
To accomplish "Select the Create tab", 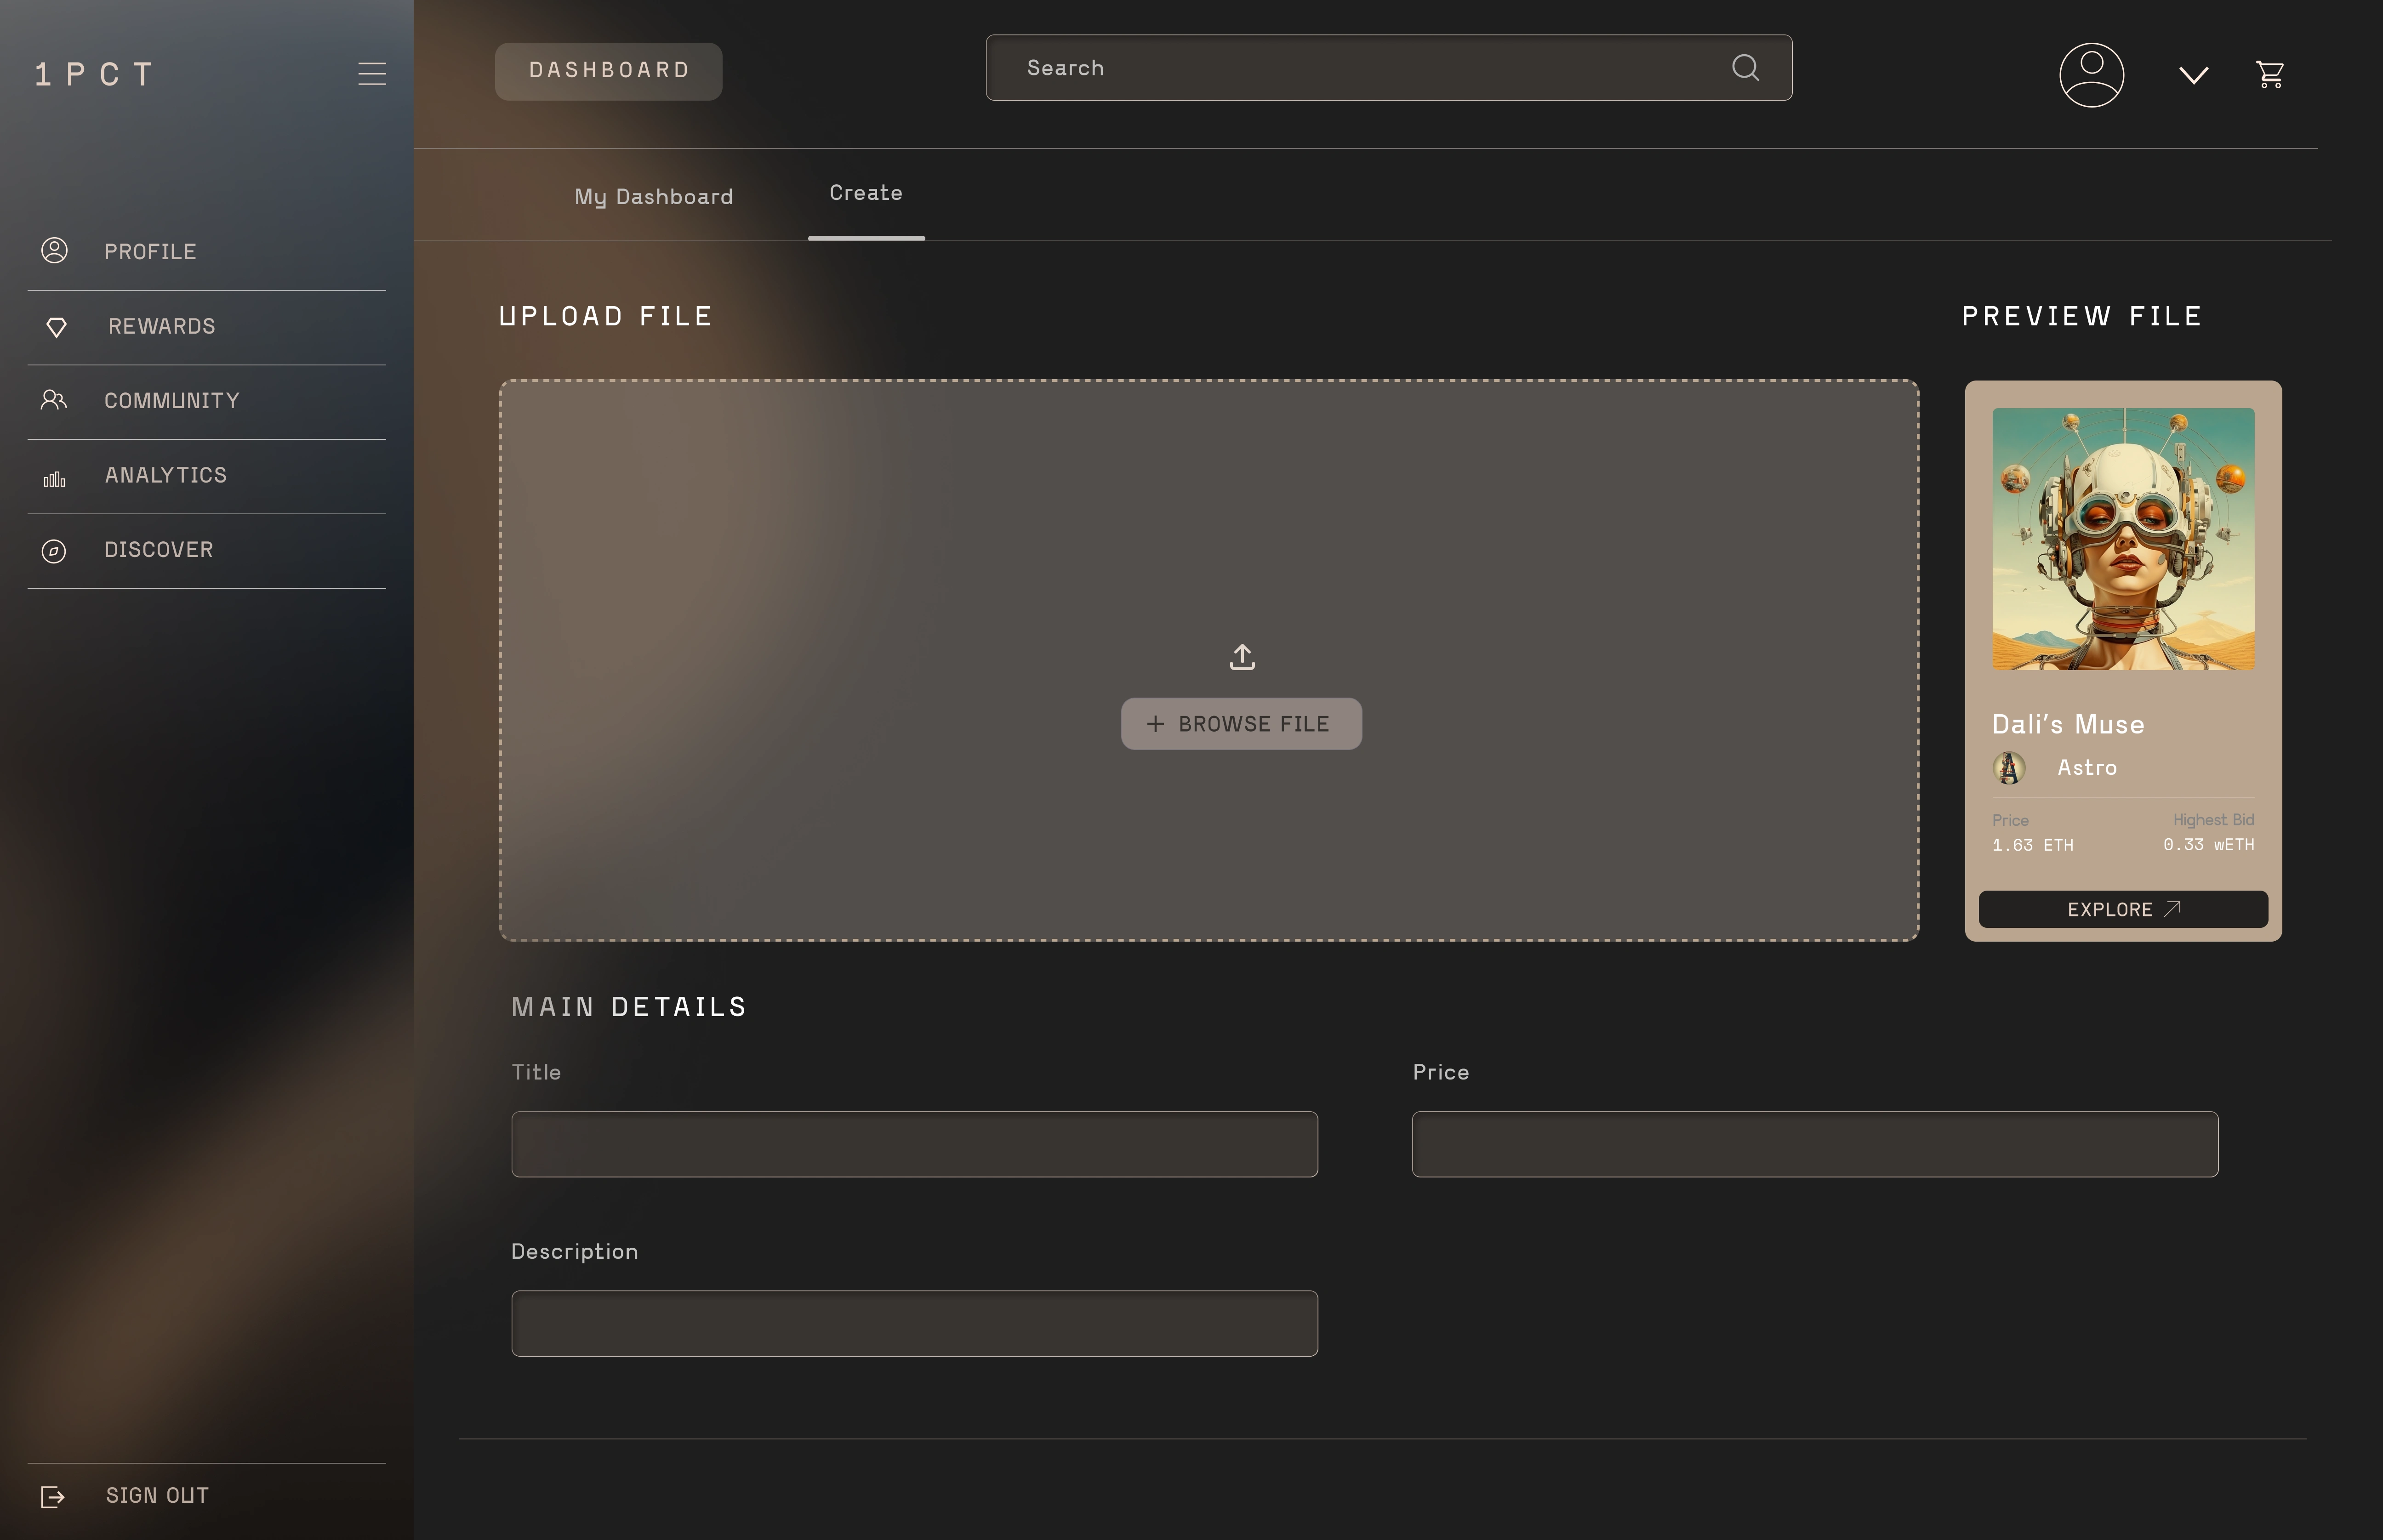I will point(866,194).
